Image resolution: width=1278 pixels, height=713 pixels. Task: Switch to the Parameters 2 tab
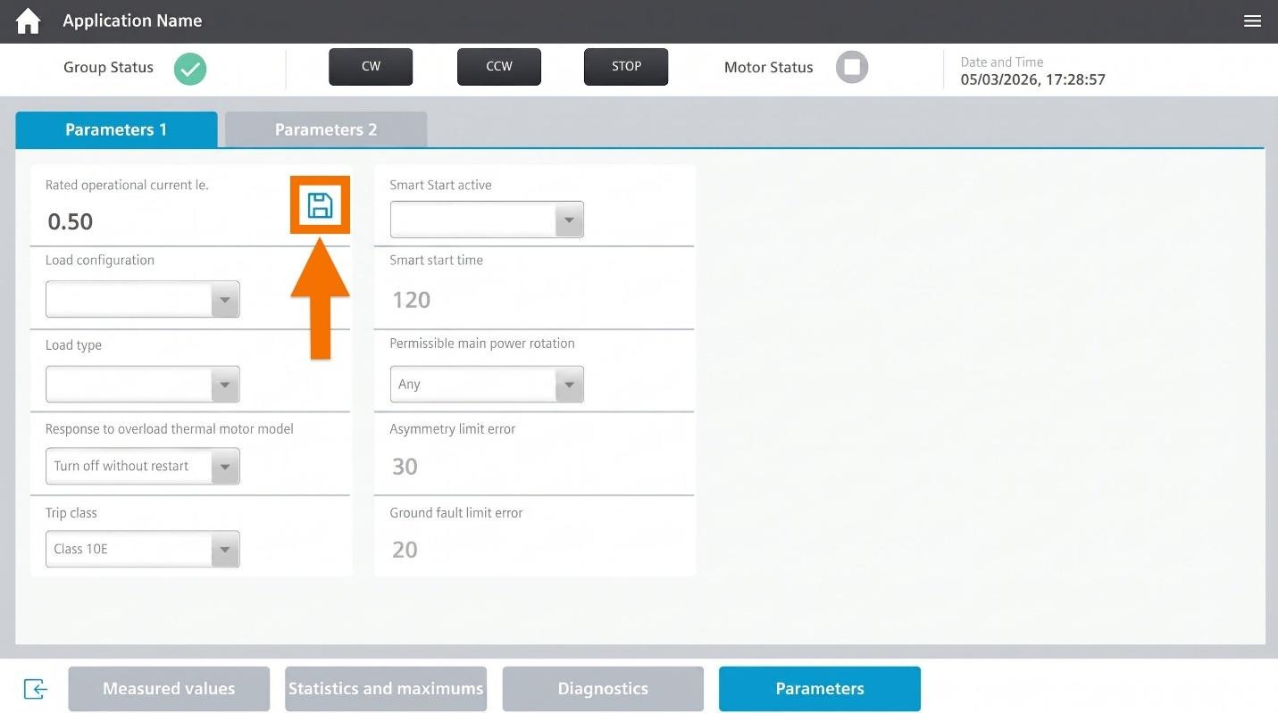click(326, 129)
